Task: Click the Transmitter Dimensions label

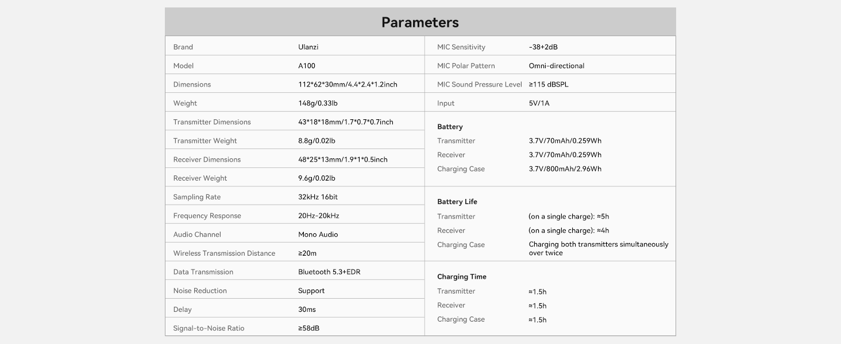Action: tap(212, 122)
